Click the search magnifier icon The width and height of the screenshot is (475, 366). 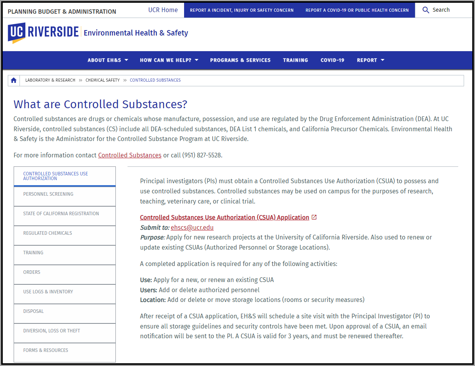click(426, 10)
